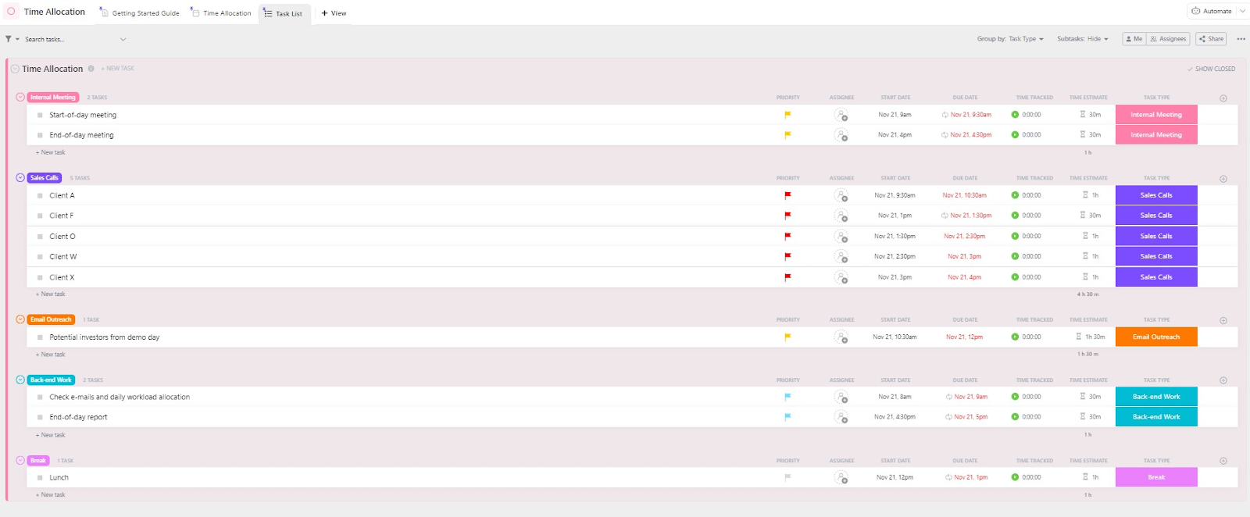Open the Group by Task Type dropdown
The width and height of the screenshot is (1250, 517).
[x=1010, y=39]
